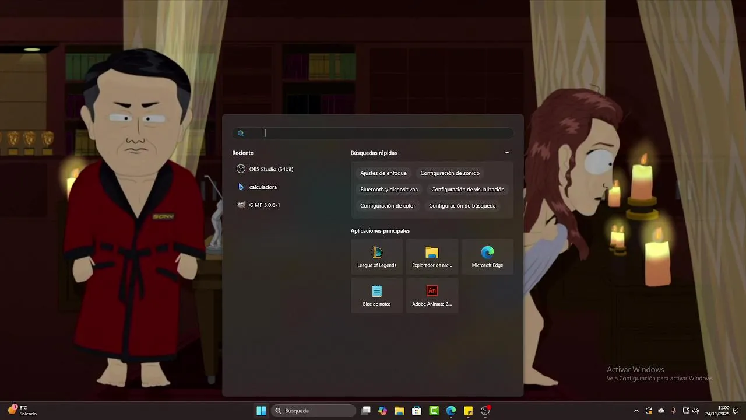Open Bloc de notas app tile
Viewport: 746px width, 420px height.
click(x=376, y=296)
